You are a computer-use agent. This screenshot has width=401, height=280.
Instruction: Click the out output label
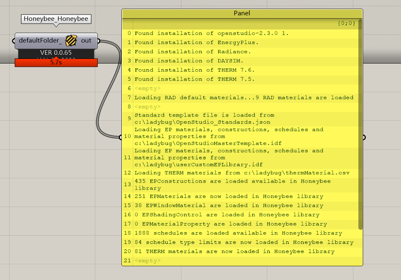(86, 41)
